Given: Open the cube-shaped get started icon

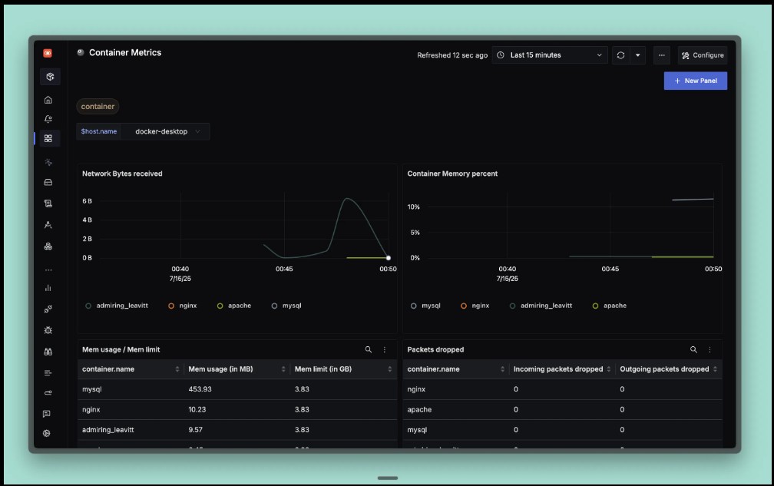Looking at the screenshot, I should (50, 77).
